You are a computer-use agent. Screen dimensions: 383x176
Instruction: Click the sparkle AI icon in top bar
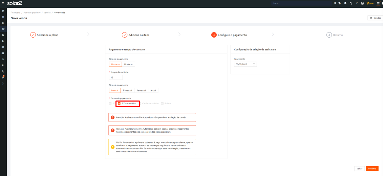tap(351, 3)
